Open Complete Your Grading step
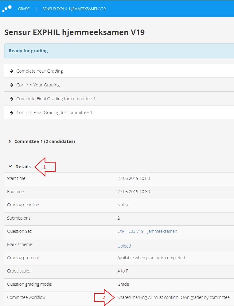The image size is (234, 306). pyautogui.click(x=40, y=71)
